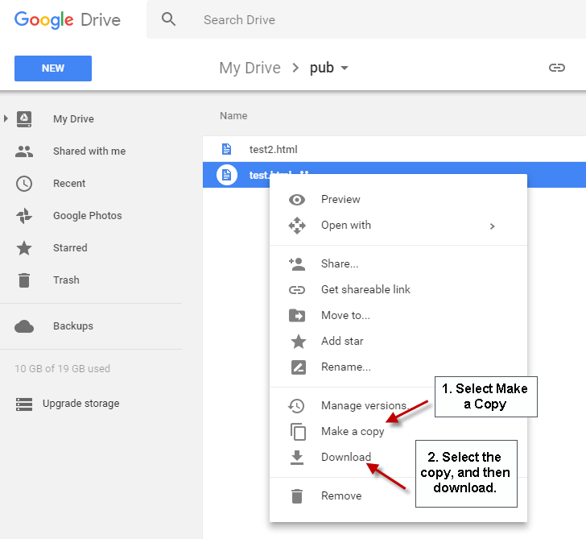Click the Google Photos pinwheel icon

click(24, 216)
